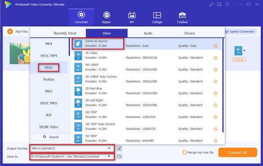Screen dimensions: 263x166
Task: Click the Convert All button
Action: coord(238,152)
